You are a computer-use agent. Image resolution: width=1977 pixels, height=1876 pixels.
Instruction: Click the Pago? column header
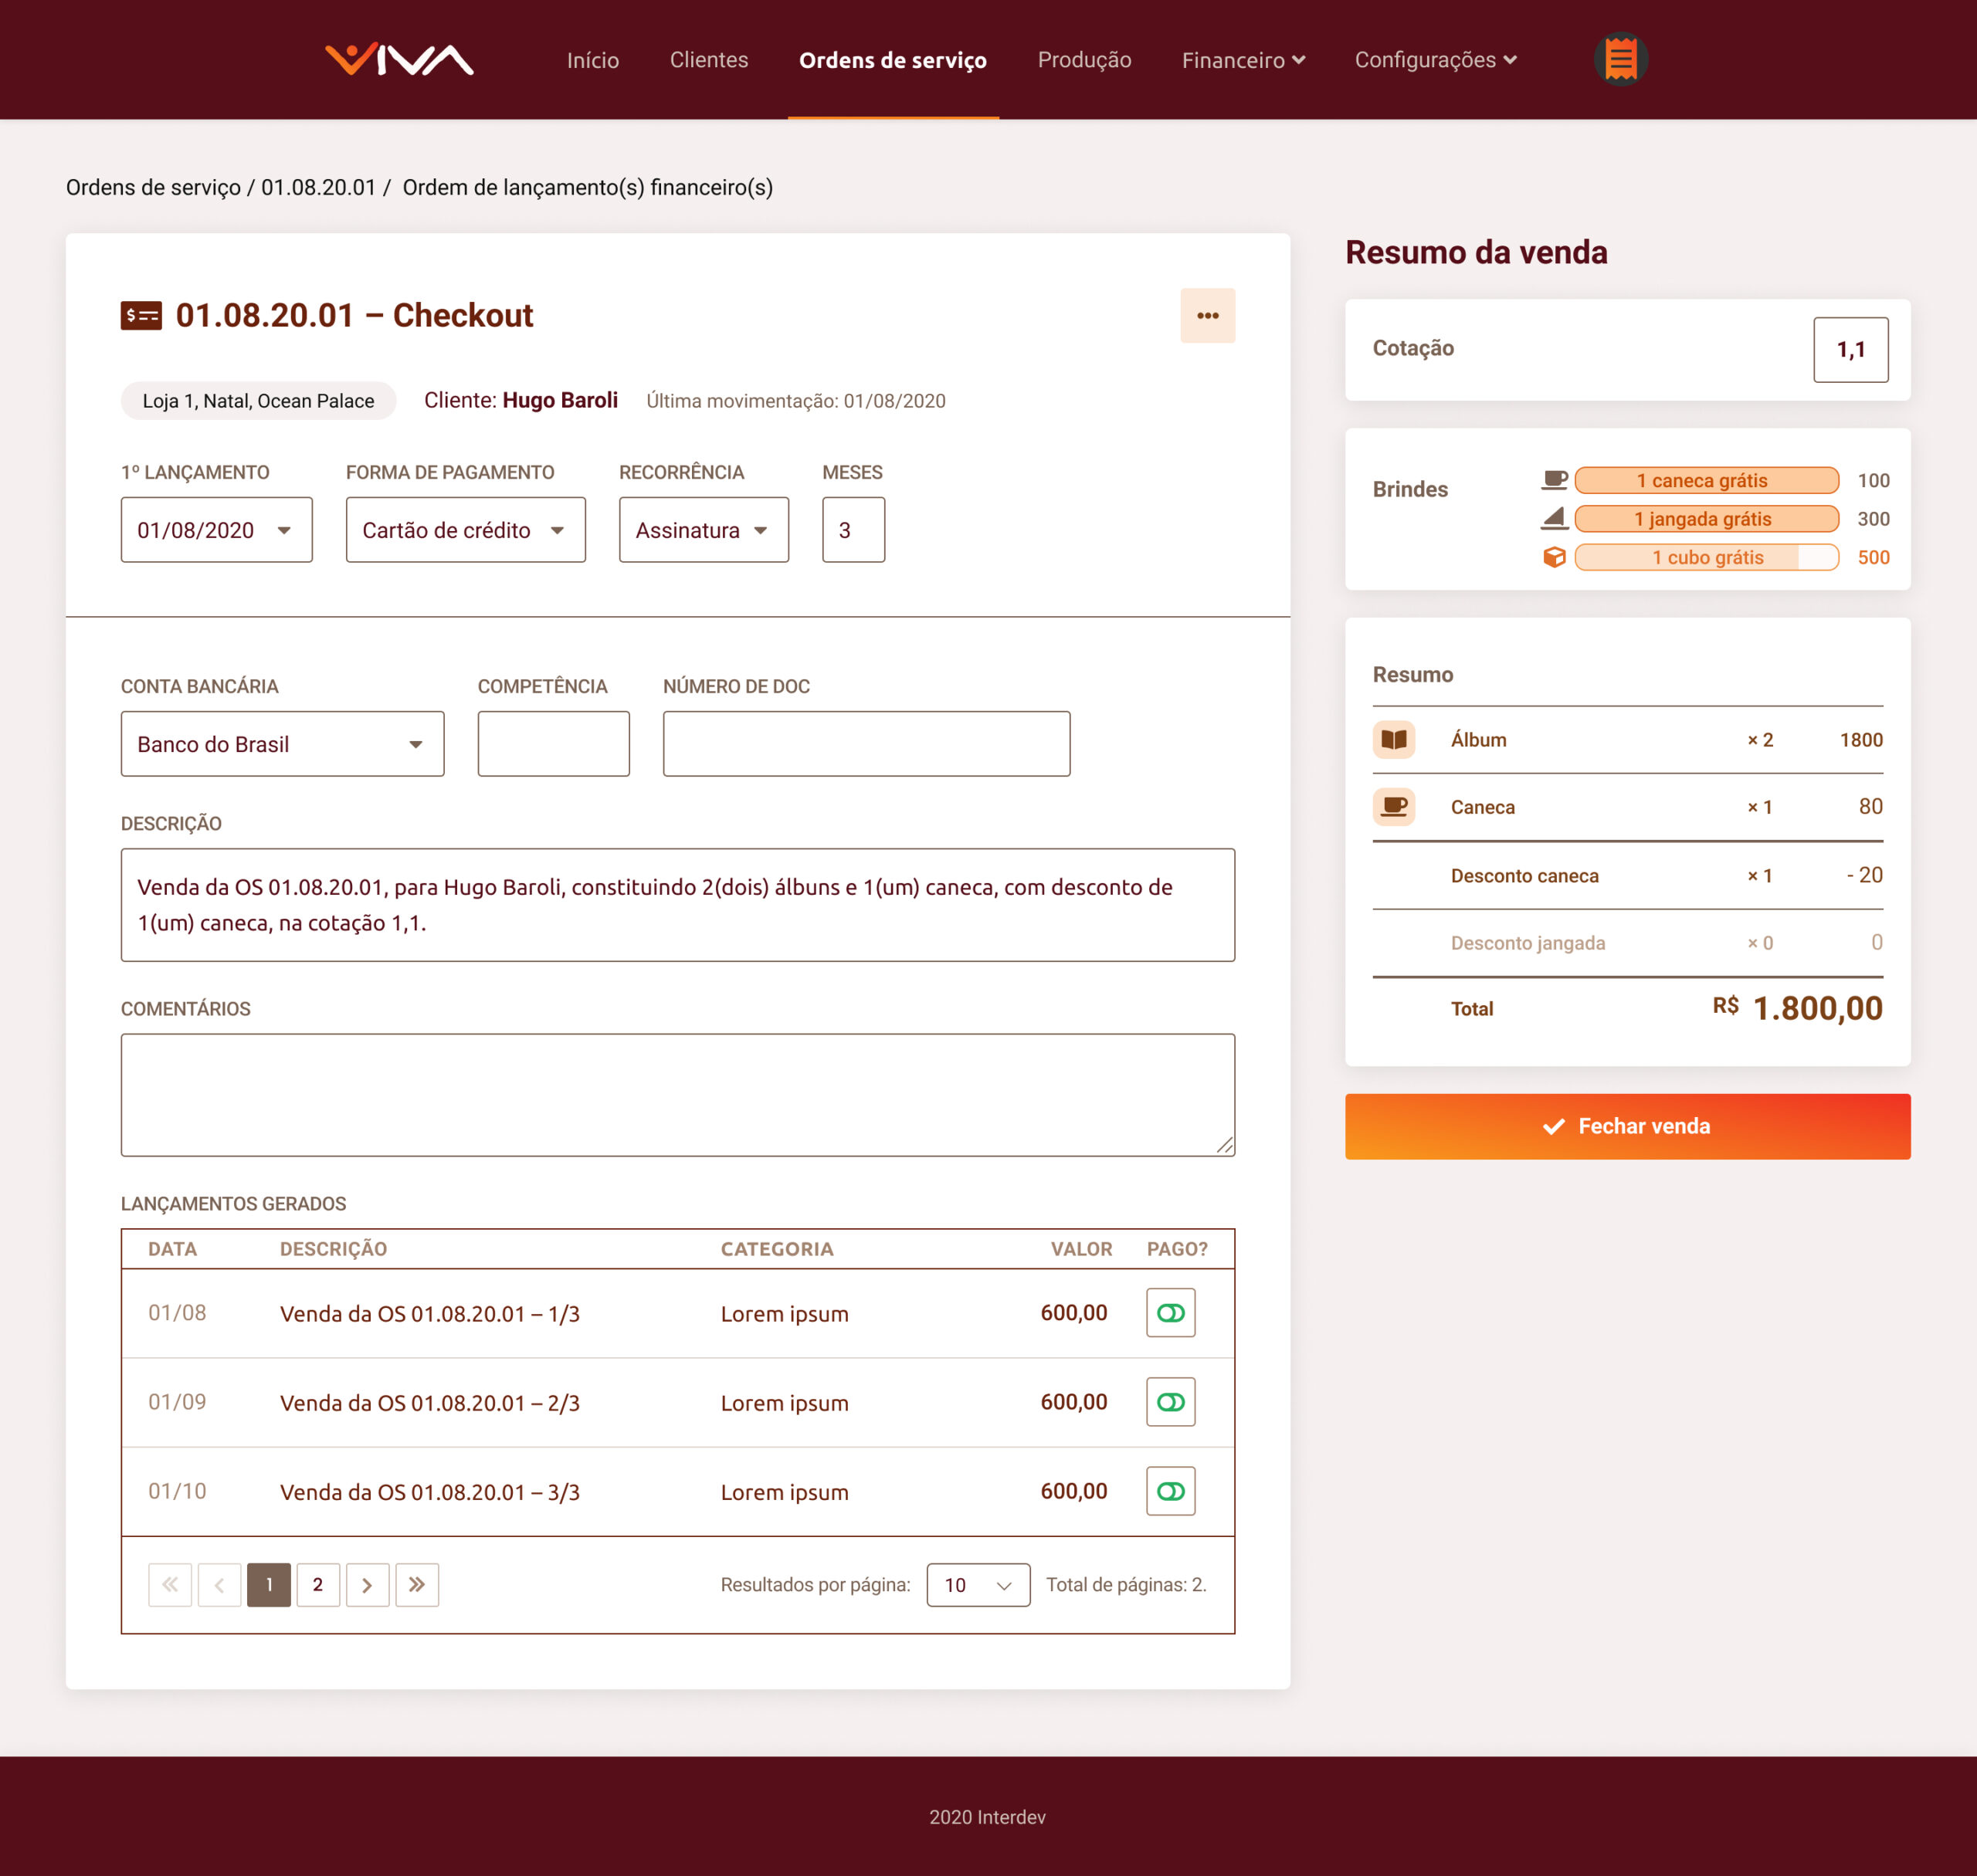[x=1178, y=1249]
